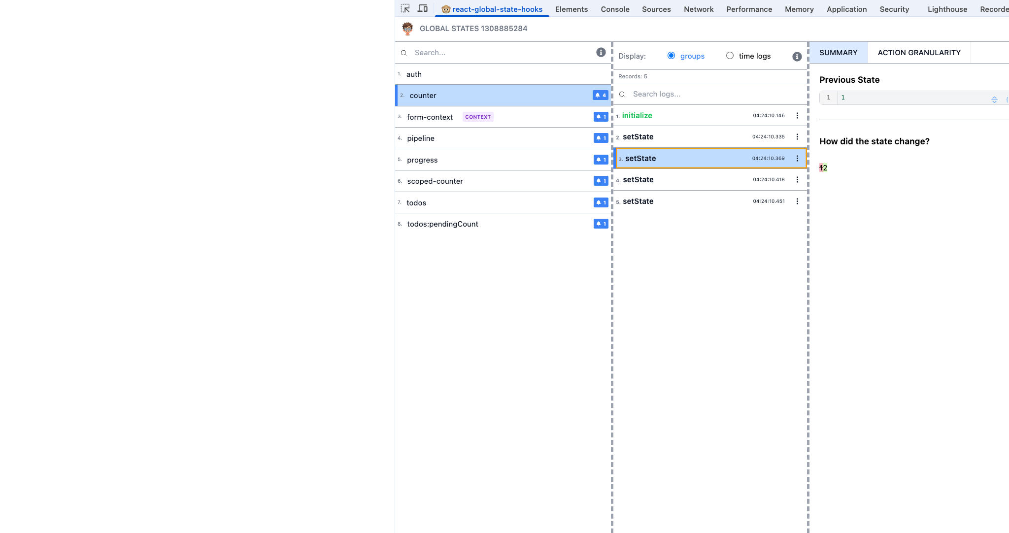Viewport: 1009px width, 533px height.
Task: Select the inspect element picker icon
Action: point(405,8)
